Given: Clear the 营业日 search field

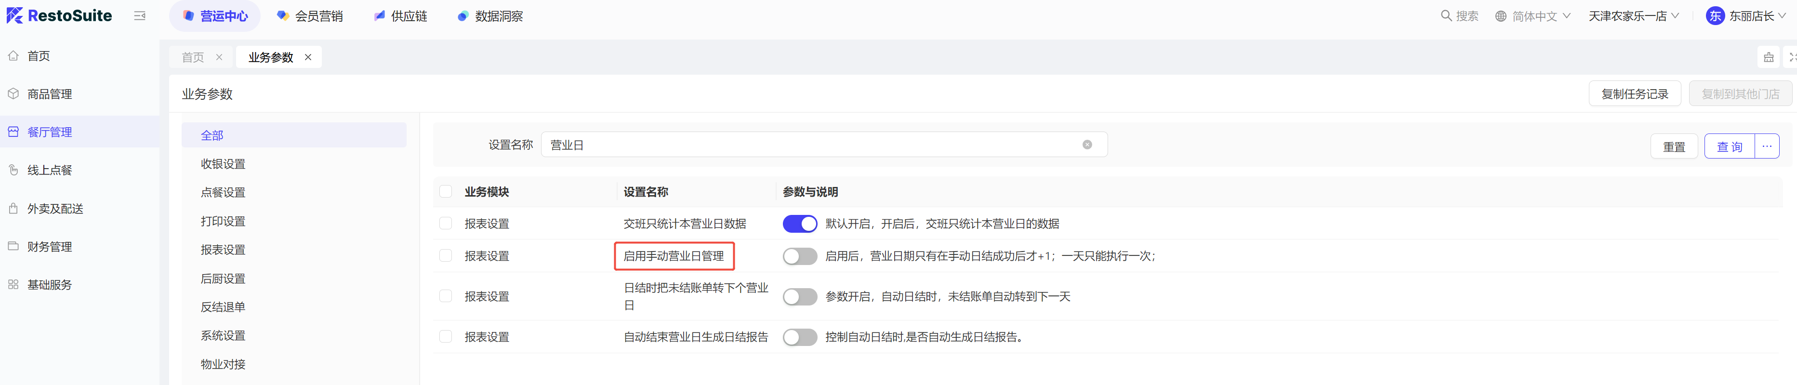Looking at the screenshot, I should 1087,145.
